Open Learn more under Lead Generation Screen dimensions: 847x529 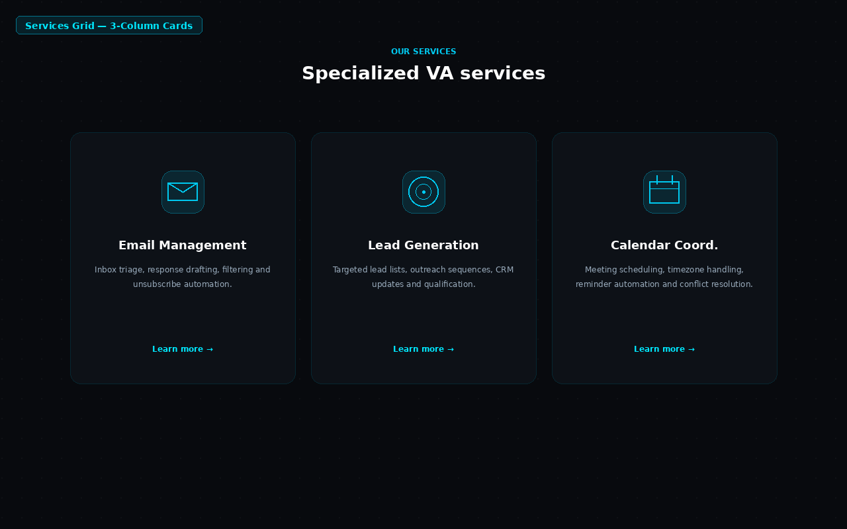click(x=423, y=349)
